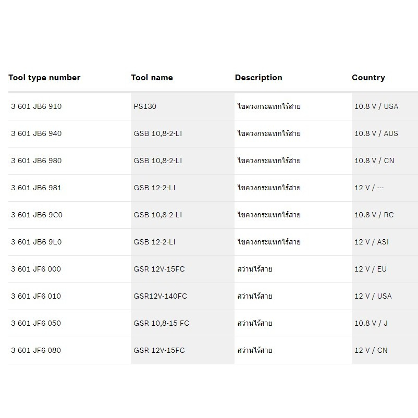Click the "Description" column header
The height and width of the screenshot is (418, 418).
click(259, 78)
